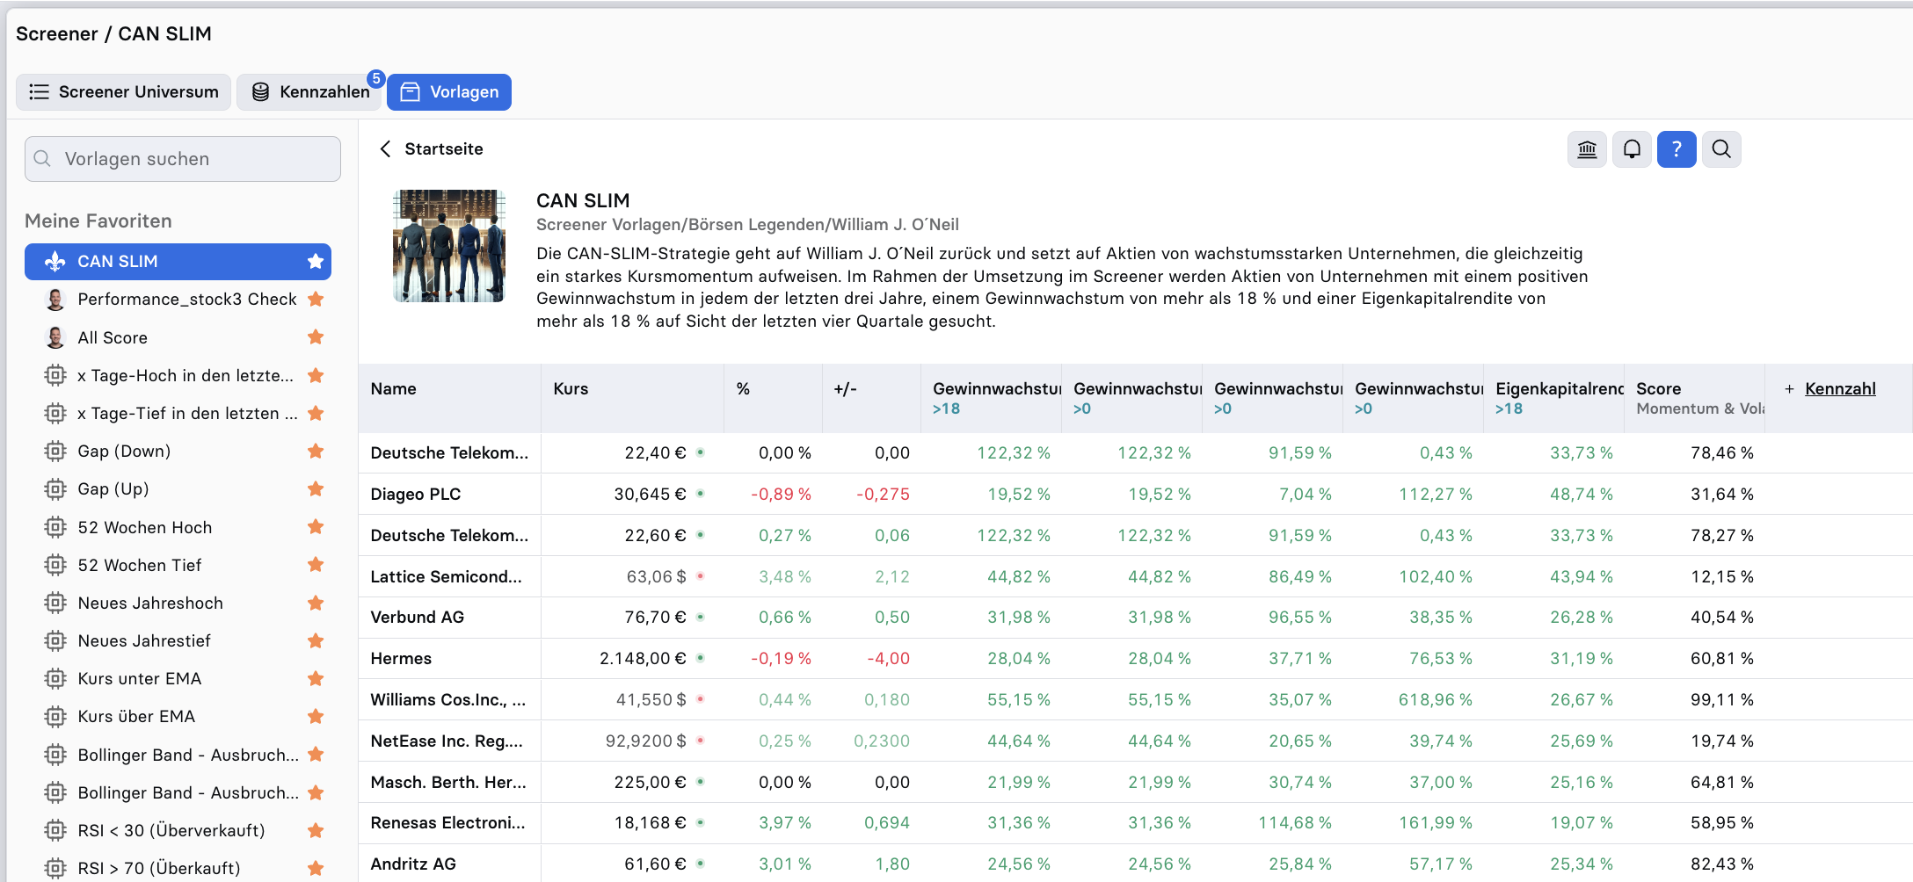Toggle star for 52 Wochen Tief
This screenshot has width=1913, height=882.
click(316, 565)
